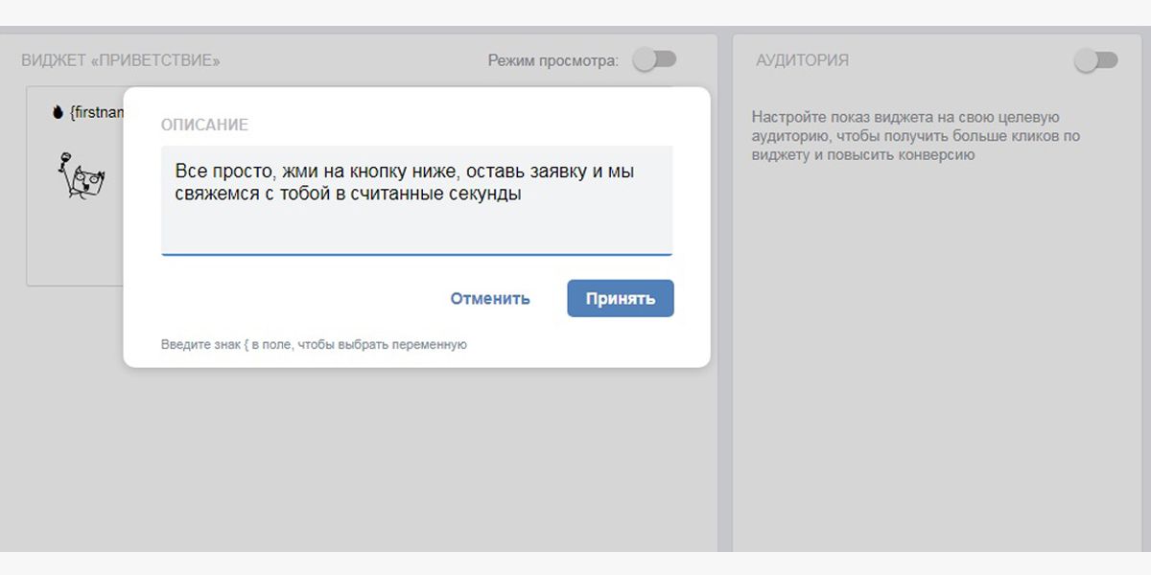
Task: Click the cartoon cat image in widget
Action: 82,175
